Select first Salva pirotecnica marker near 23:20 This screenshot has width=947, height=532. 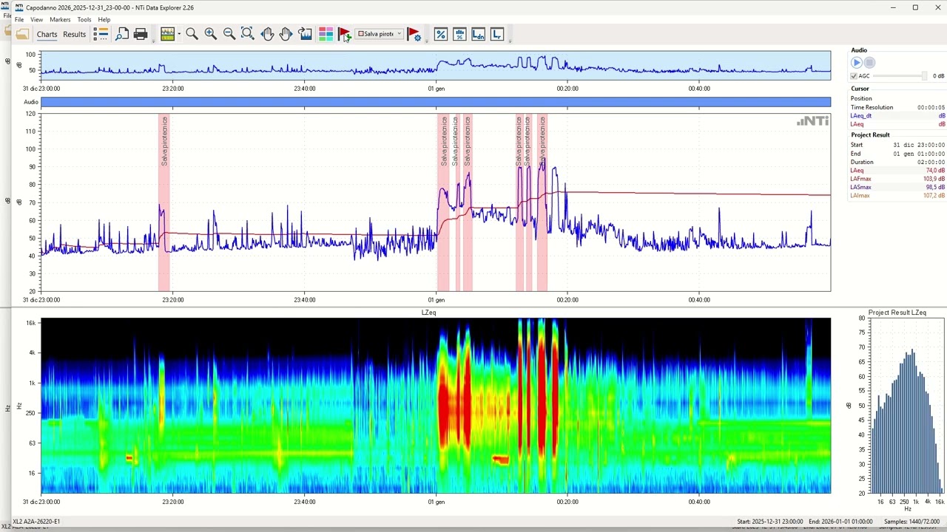(164, 202)
